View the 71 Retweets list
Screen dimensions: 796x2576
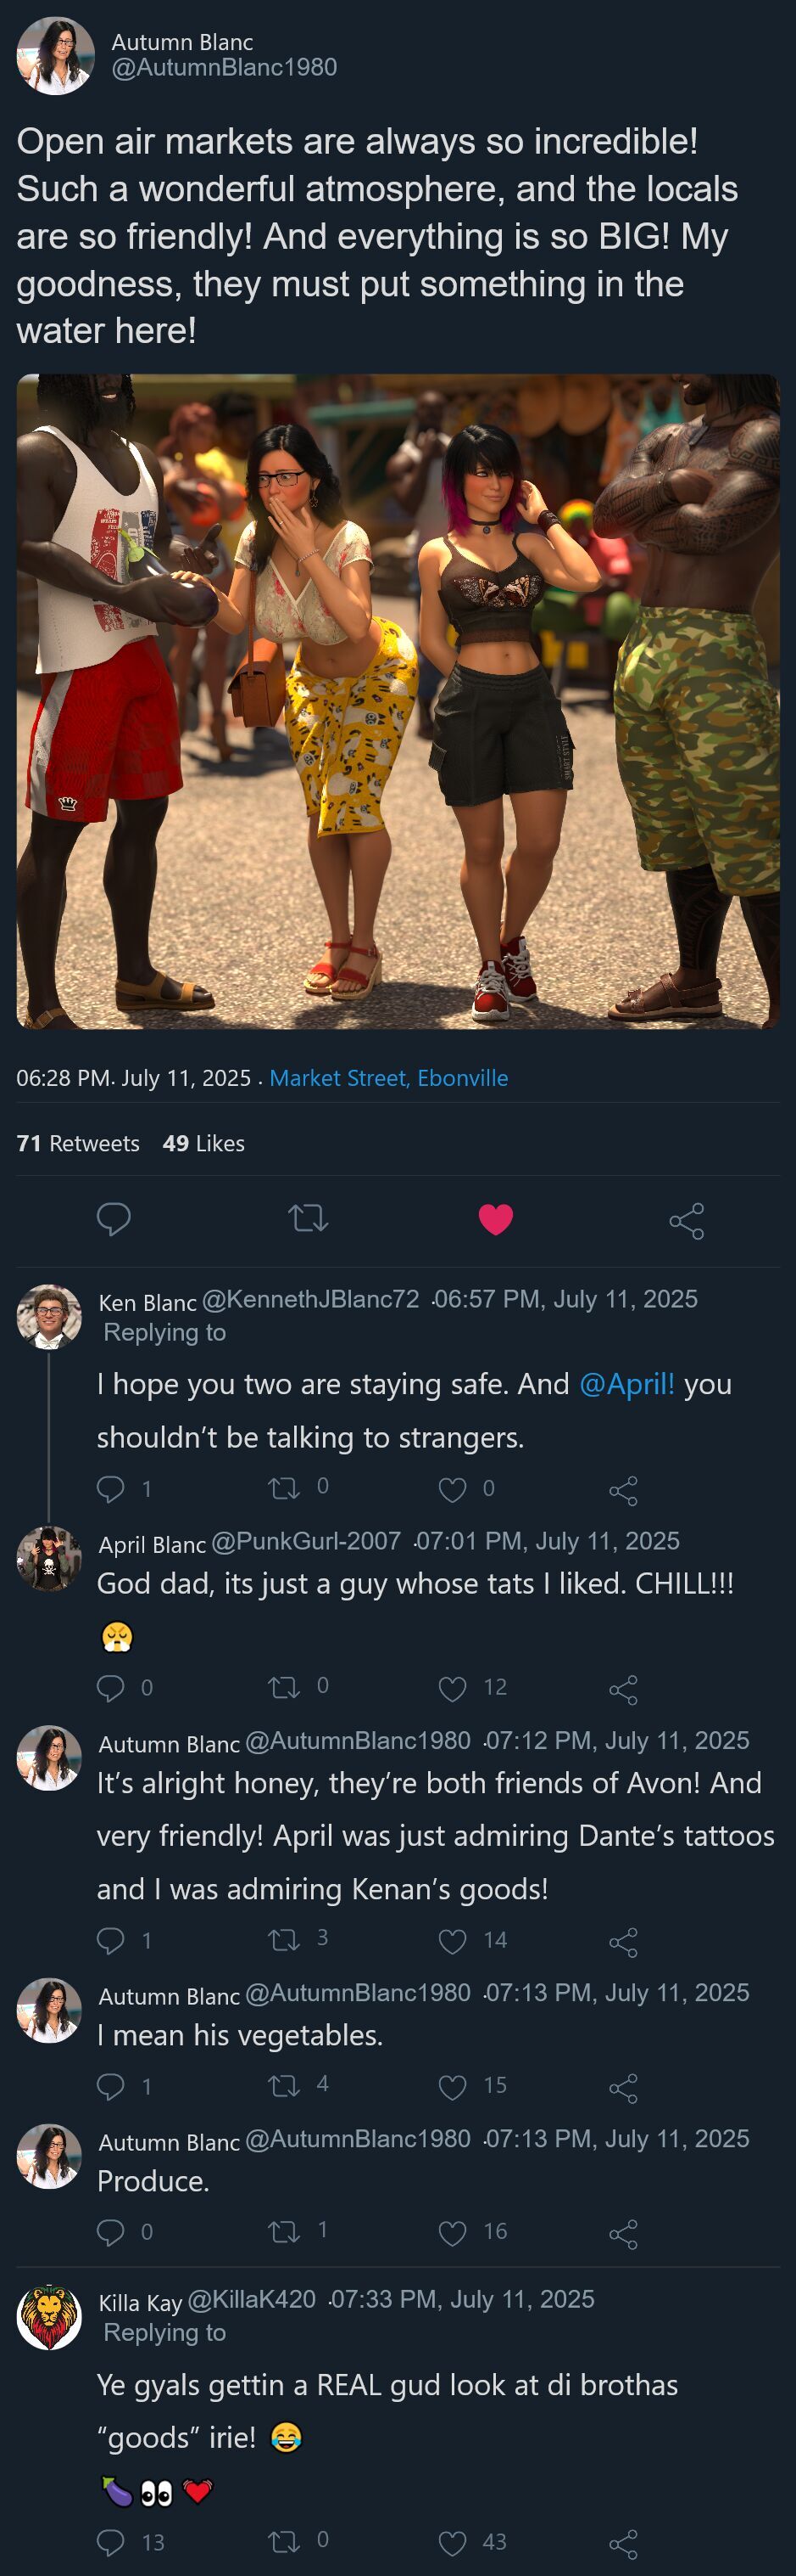pyautogui.click(x=78, y=1143)
